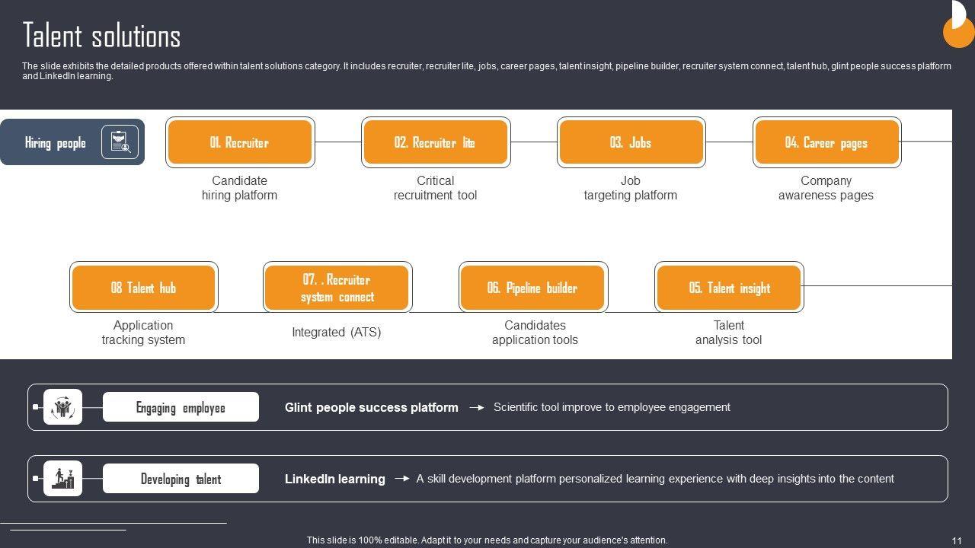
Task: Click the 04. Career pages box
Action: (826, 142)
